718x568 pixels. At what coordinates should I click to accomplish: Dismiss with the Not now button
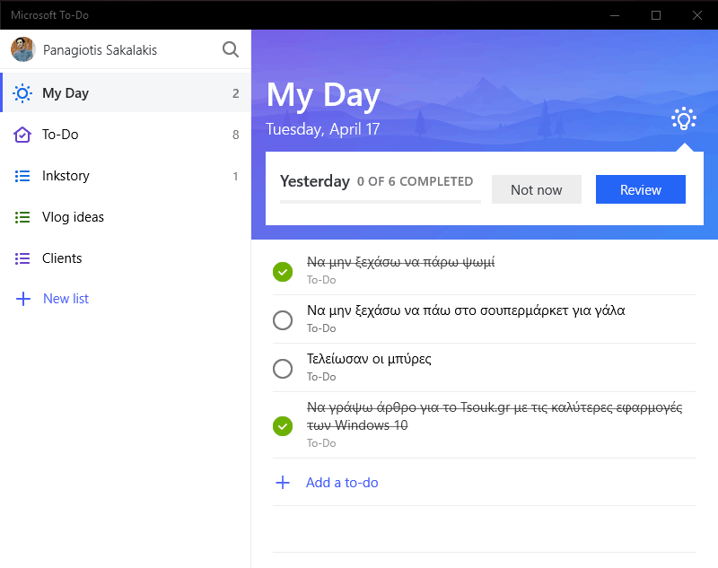[x=536, y=189]
